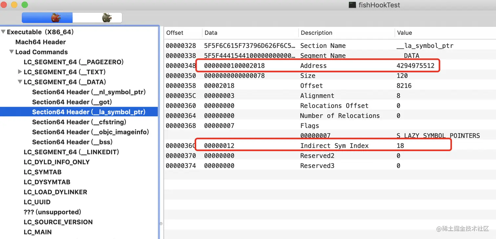
Task: Click the terminal icon beside fishHookTest title
Action: click(352, 5)
